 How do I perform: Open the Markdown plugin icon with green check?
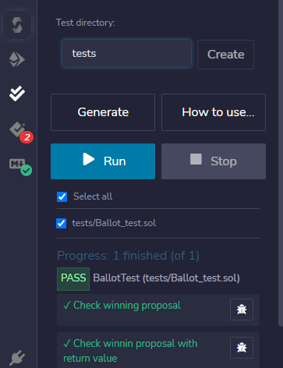(20, 167)
